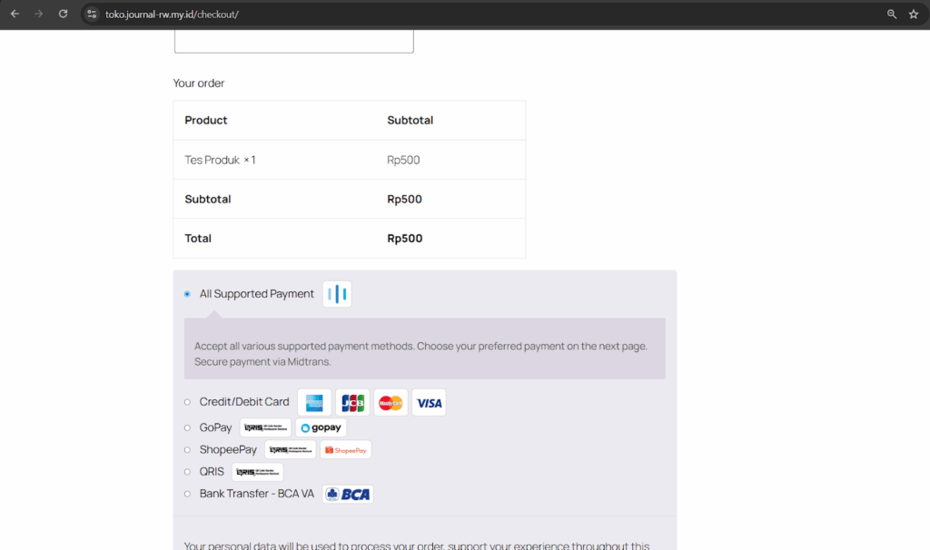Click the JCB card icon
This screenshot has width=930, height=550.
point(351,402)
